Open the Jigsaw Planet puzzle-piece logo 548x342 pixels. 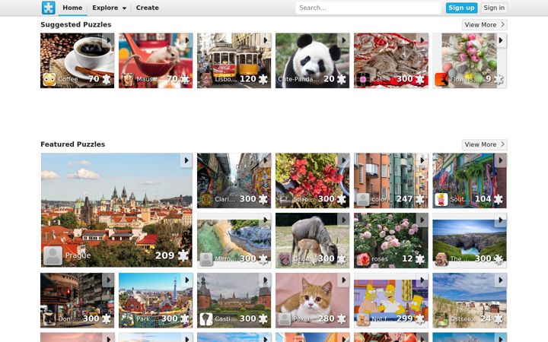click(x=49, y=8)
